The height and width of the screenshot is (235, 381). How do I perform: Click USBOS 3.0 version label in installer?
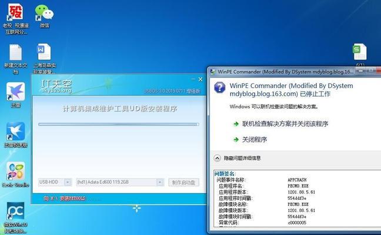(172, 91)
